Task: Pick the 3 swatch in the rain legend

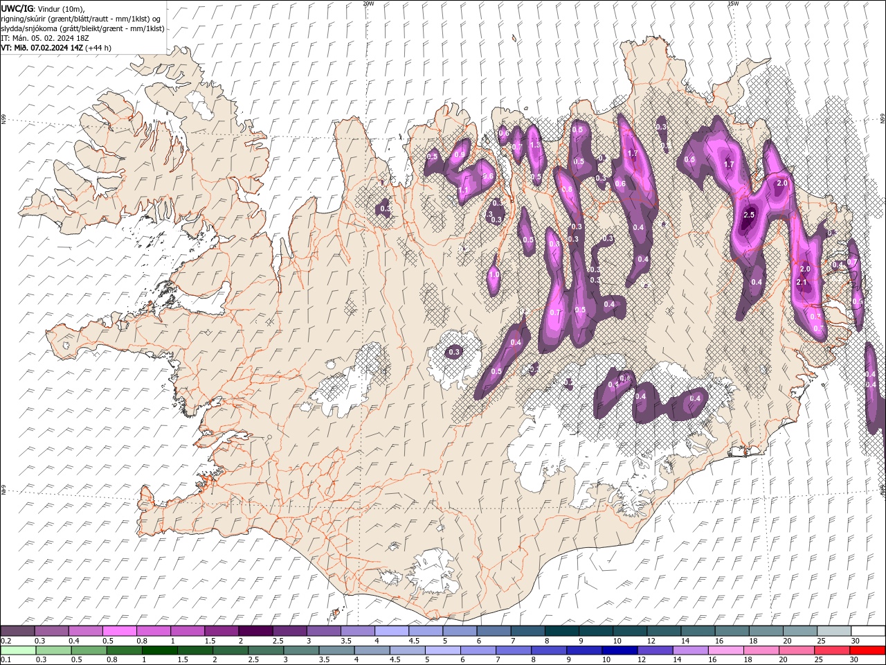Action: click(x=301, y=650)
